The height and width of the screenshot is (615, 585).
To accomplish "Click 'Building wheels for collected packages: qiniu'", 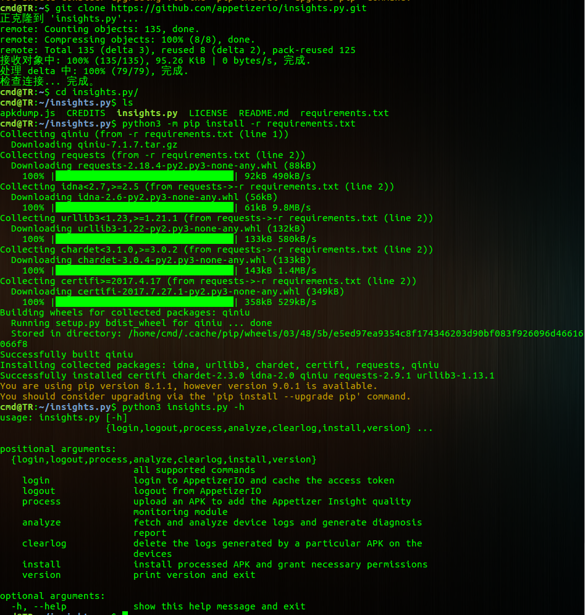I will tap(125, 312).
